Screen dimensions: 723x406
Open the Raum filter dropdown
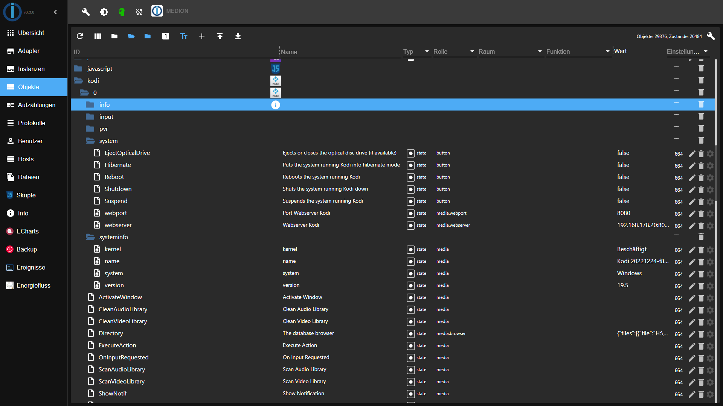click(511, 52)
